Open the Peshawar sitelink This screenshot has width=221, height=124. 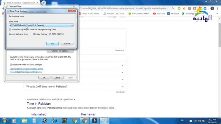click(x=88, y=114)
